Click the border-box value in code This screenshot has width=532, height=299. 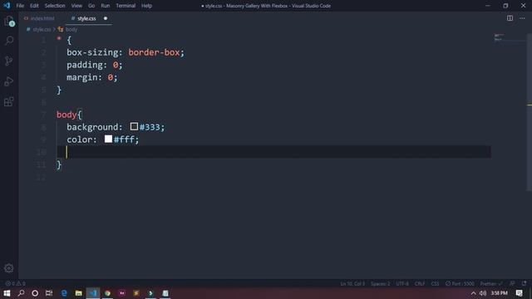pyautogui.click(x=154, y=52)
